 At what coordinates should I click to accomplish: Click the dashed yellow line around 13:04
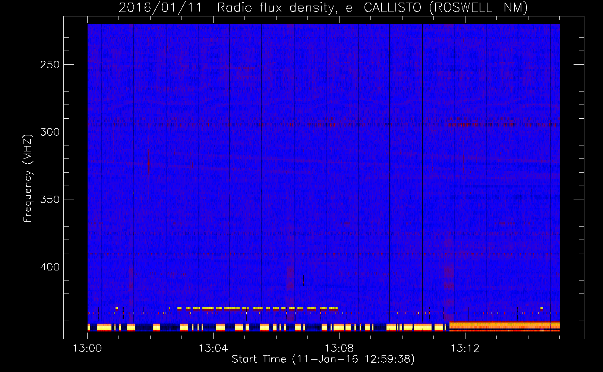(x=258, y=308)
